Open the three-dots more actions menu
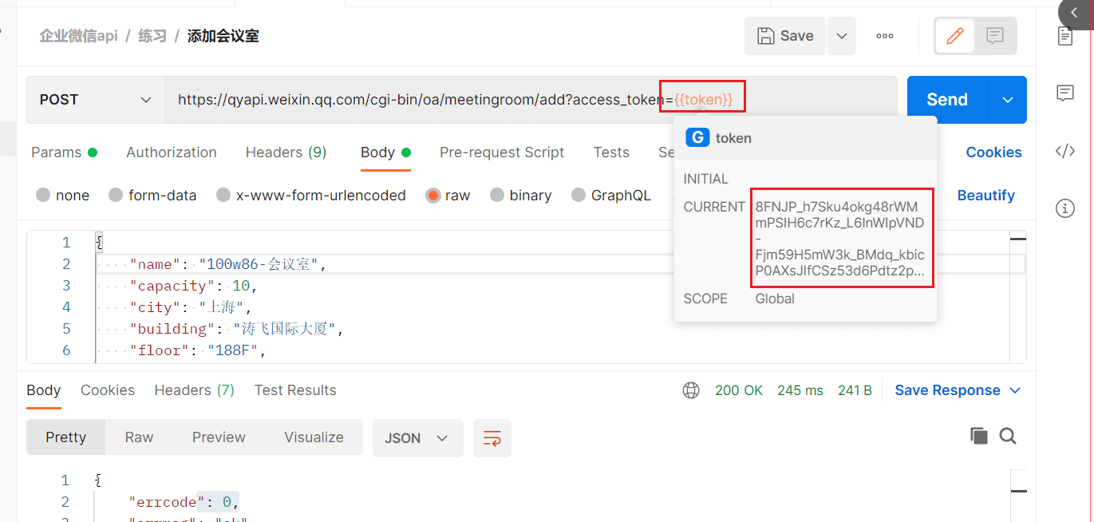Screen dimensions: 1094x522 pos(885,36)
